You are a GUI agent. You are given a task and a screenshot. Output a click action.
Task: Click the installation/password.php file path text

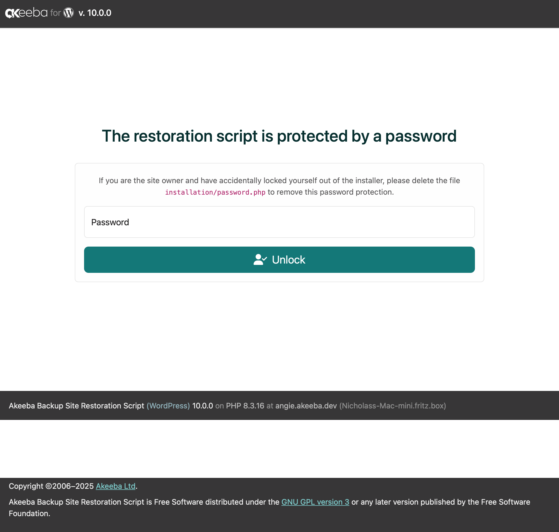point(215,192)
